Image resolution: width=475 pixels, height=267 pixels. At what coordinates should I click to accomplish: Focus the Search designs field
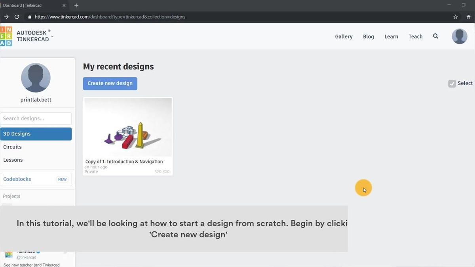(x=36, y=118)
